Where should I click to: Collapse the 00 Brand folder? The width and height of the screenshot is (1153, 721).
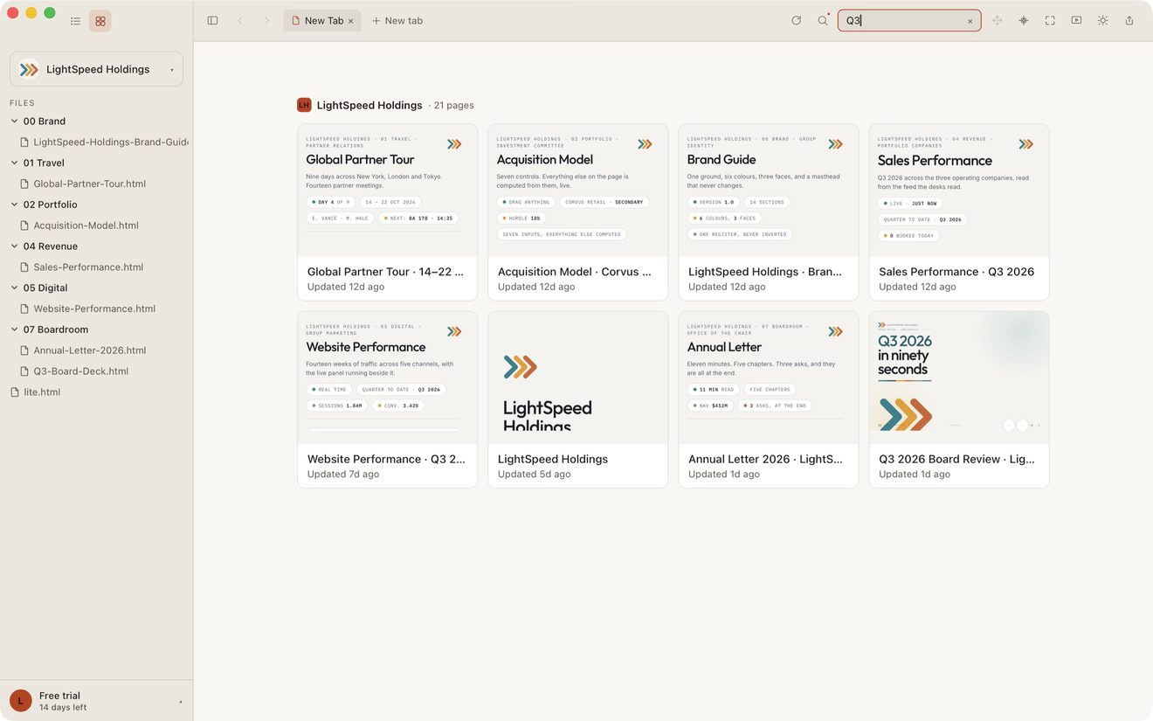pos(14,121)
